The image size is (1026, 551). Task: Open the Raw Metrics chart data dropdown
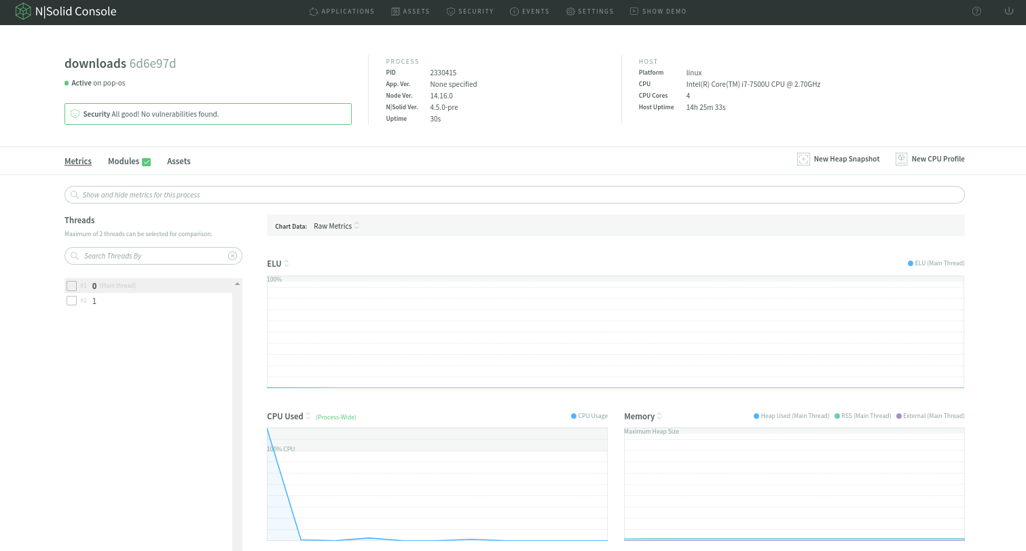click(x=336, y=226)
